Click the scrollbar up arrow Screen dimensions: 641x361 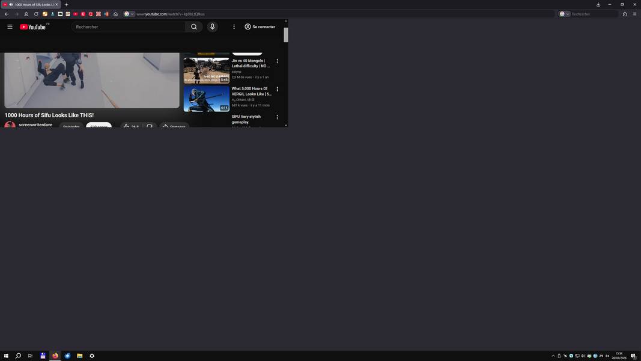286,21
